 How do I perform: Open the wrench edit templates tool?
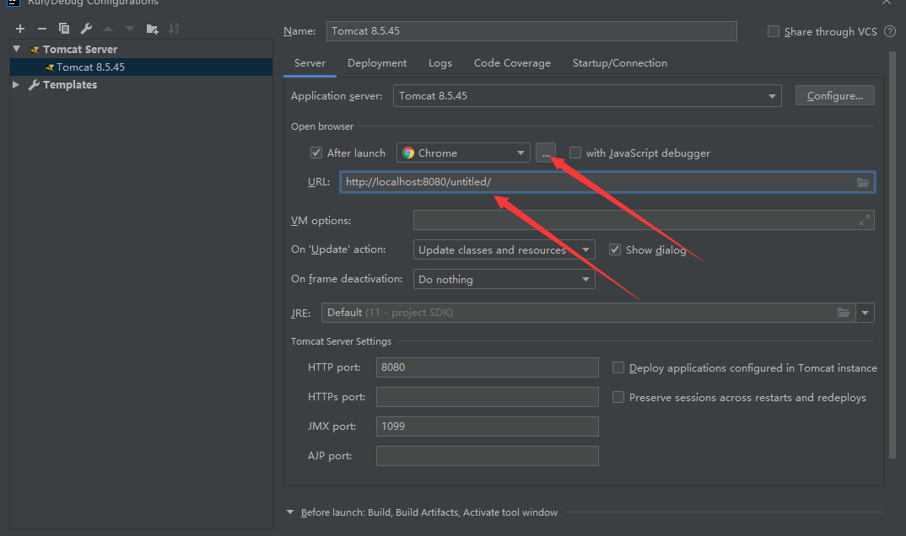(x=86, y=29)
